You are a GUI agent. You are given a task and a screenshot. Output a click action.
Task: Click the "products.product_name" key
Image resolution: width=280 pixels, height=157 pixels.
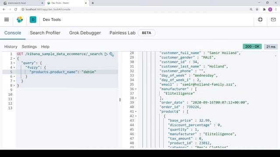[53, 72]
